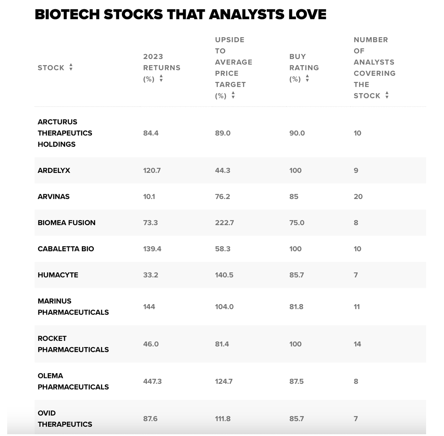Sort by Number of Analysts arrow icon

pyautogui.click(x=387, y=95)
